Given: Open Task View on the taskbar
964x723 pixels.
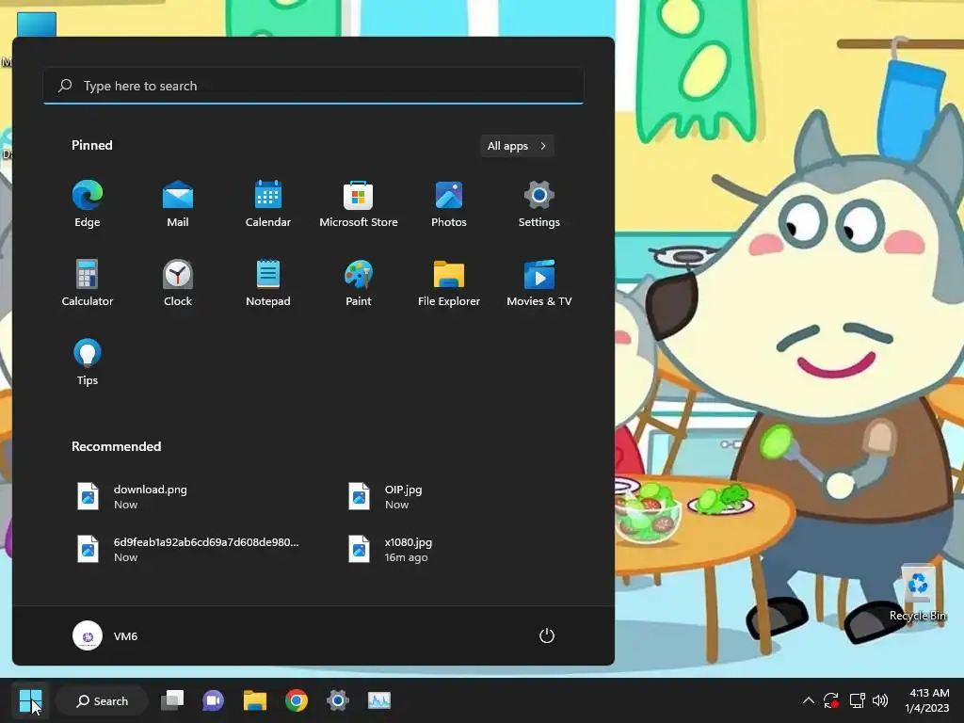Looking at the screenshot, I should tap(172, 700).
